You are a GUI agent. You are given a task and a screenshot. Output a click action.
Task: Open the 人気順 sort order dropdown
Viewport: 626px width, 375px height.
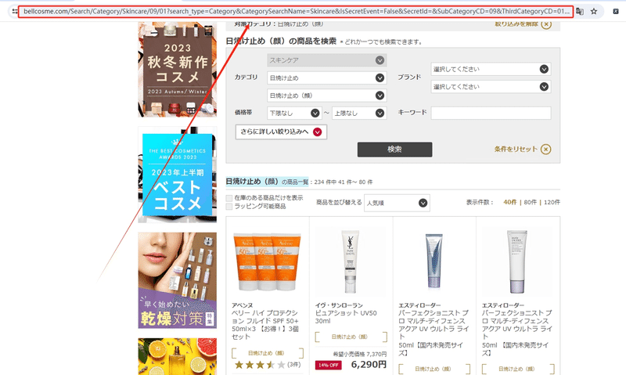(397, 203)
